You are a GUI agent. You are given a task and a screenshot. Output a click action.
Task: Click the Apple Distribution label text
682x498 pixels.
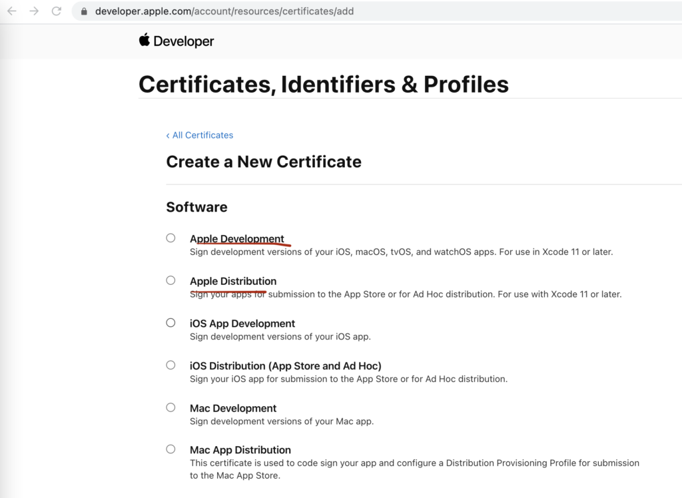[x=233, y=281]
